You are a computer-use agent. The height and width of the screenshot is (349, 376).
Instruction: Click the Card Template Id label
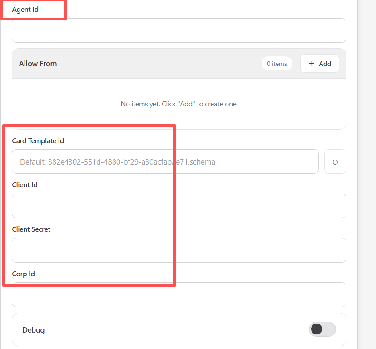(x=38, y=141)
